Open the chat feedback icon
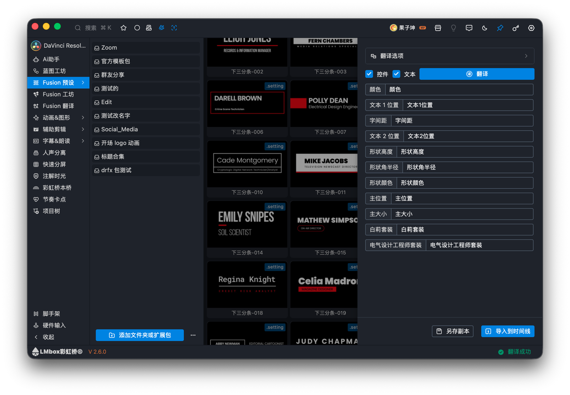This screenshot has width=570, height=395. (469, 28)
